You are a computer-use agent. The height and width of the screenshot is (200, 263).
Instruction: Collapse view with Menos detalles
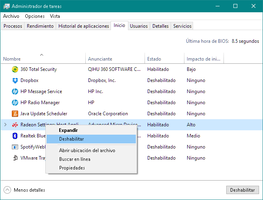[24, 190]
